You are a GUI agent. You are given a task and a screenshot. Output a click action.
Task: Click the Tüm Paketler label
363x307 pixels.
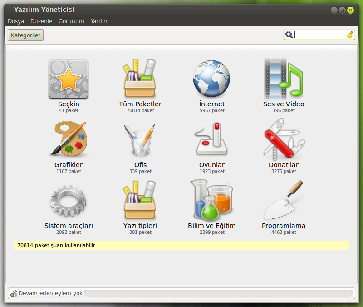[140, 104]
